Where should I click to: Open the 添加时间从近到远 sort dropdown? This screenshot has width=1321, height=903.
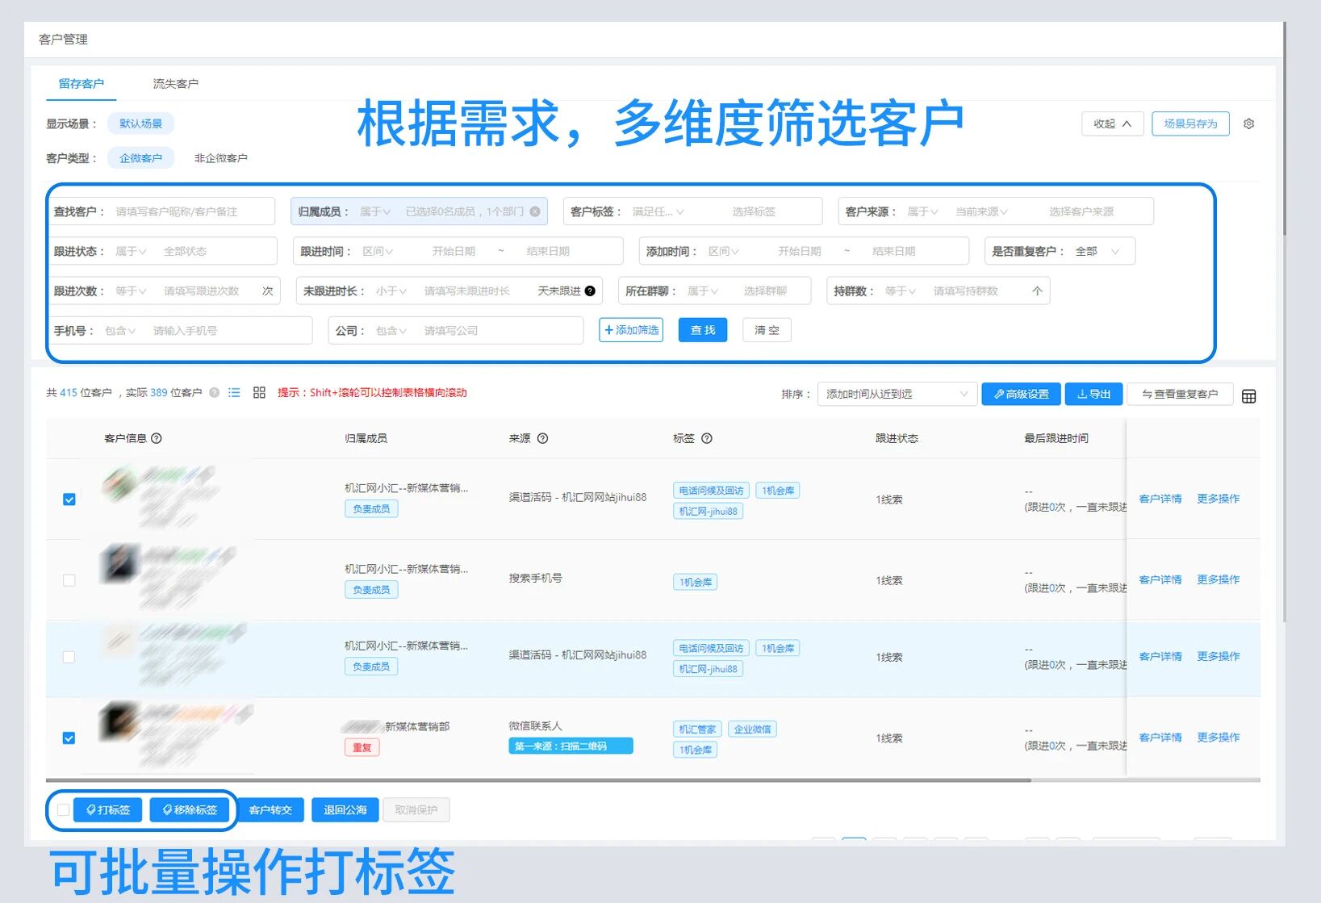(896, 394)
